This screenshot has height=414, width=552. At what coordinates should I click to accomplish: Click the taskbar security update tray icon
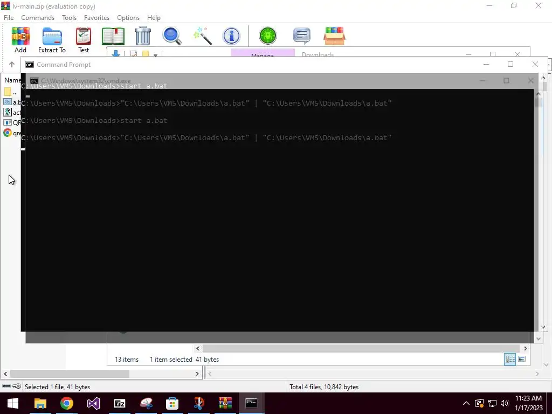point(479,403)
